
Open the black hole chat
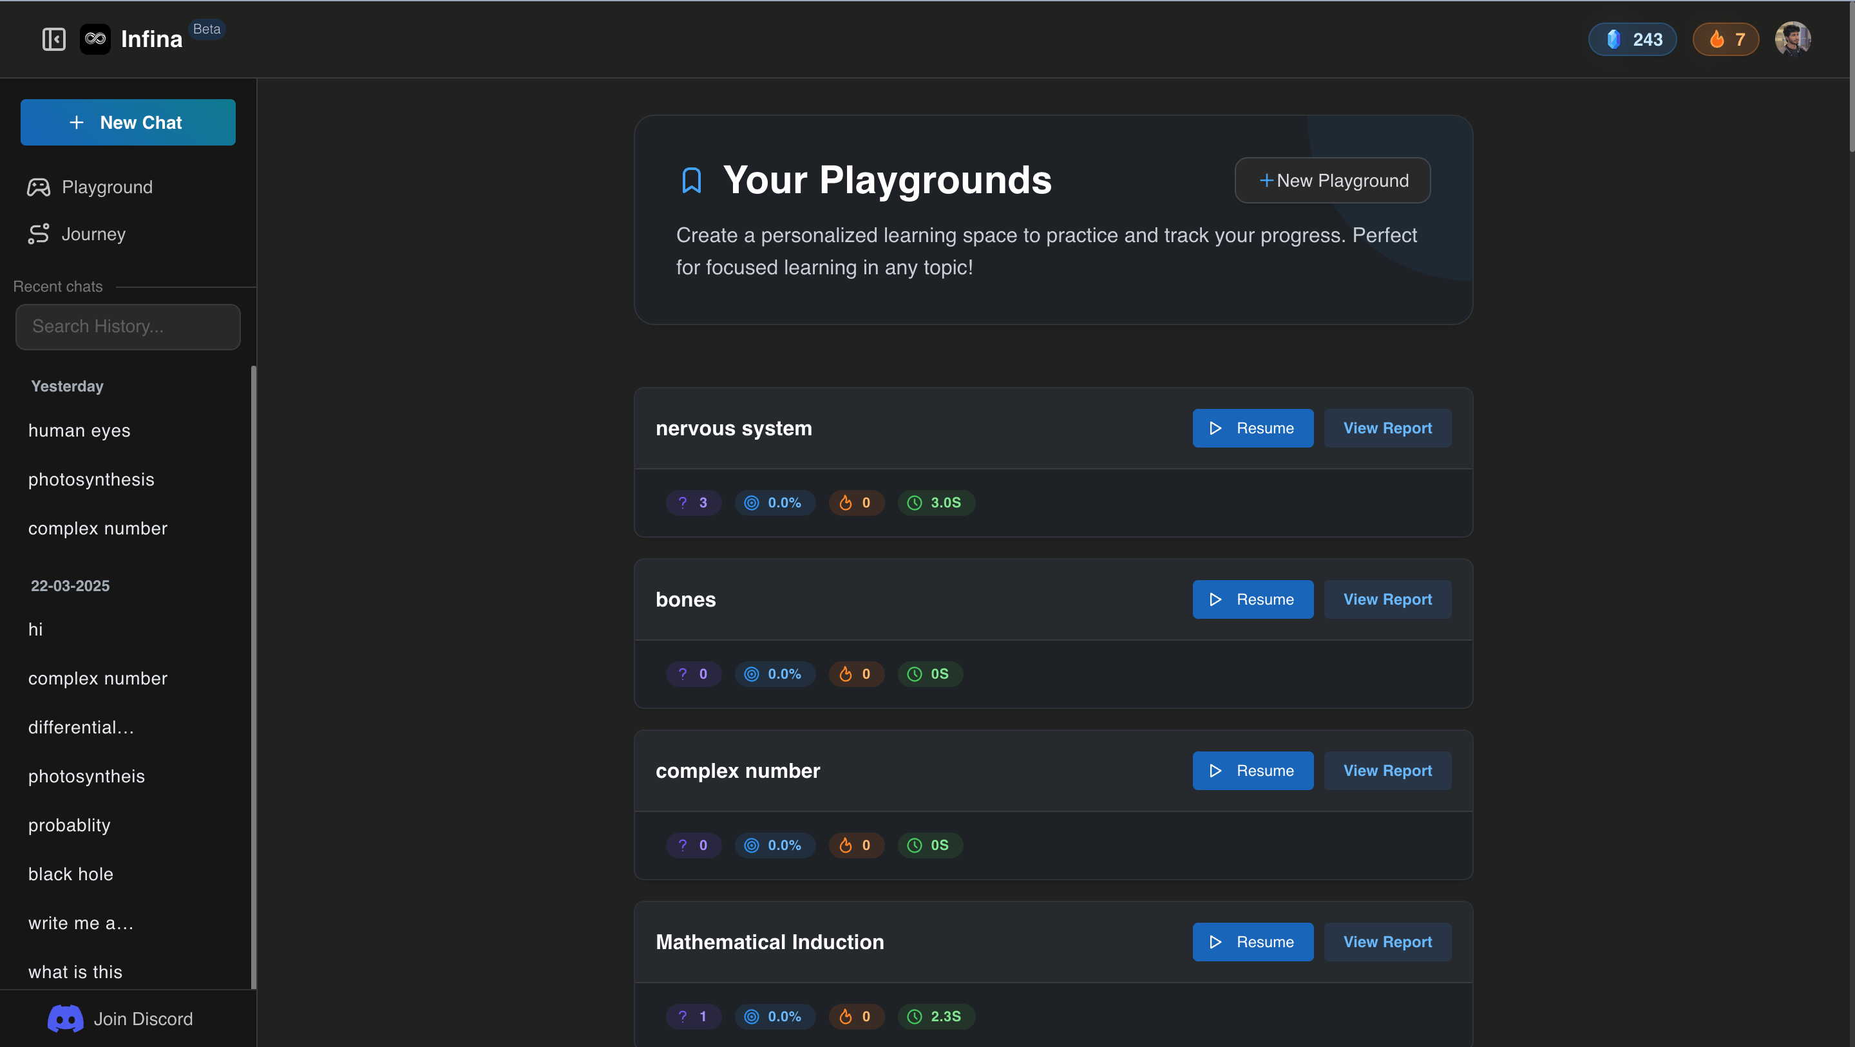tap(71, 874)
